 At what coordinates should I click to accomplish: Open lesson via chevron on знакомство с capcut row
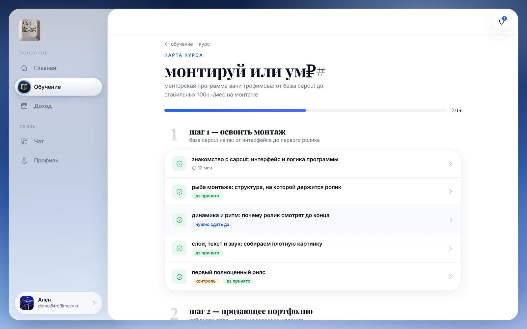point(450,164)
